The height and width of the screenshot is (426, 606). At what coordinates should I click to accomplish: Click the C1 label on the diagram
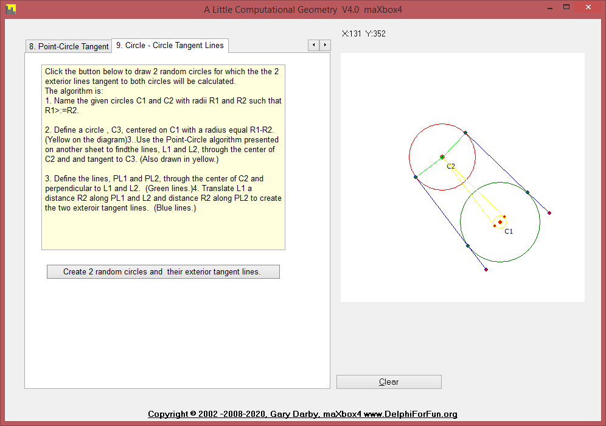point(509,232)
